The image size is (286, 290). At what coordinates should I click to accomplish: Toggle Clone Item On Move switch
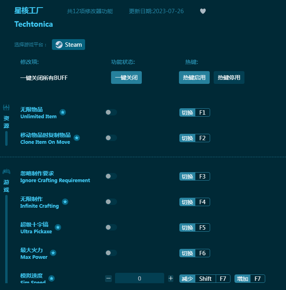pos(111,138)
